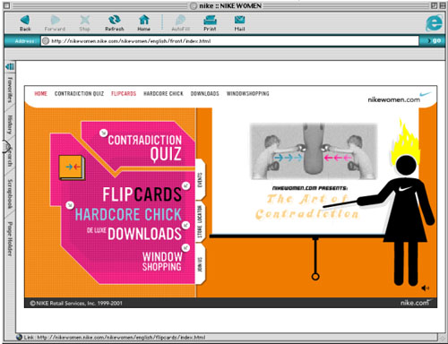
Task: Click the status bar link URL text
Action: (115, 338)
